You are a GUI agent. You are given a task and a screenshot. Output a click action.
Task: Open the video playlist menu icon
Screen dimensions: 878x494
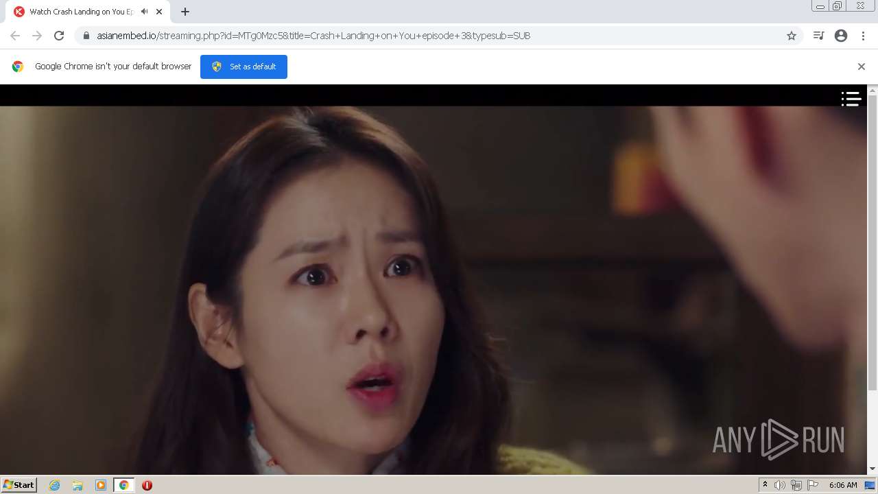tap(851, 99)
